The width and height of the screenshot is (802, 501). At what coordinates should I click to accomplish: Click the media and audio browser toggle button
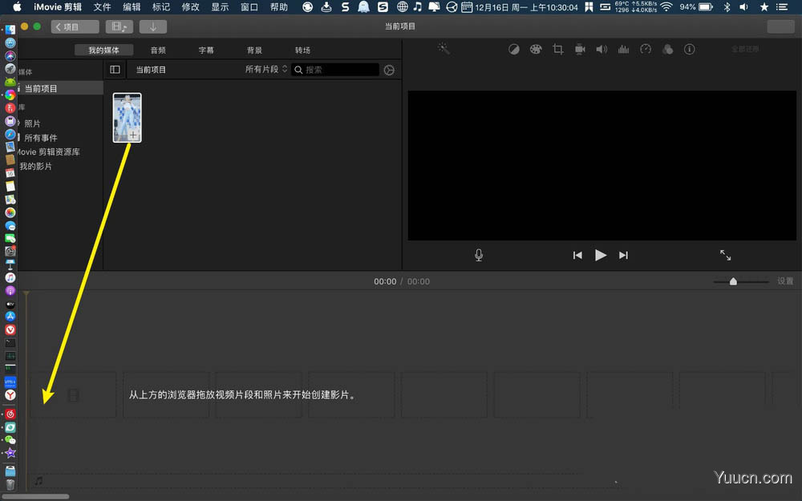[x=119, y=26]
